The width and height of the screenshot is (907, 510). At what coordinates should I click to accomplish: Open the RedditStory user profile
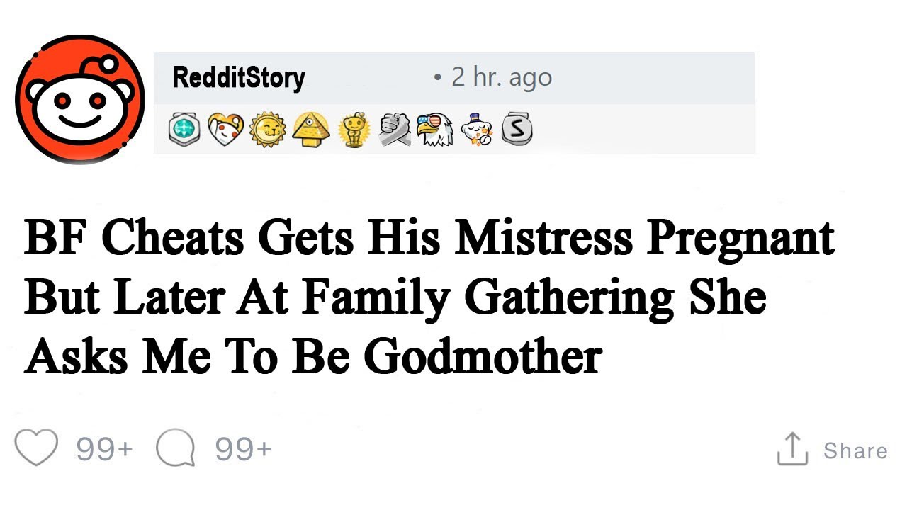[239, 77]
